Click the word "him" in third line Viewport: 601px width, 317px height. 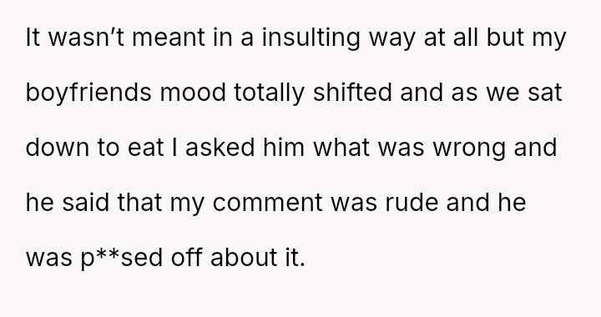pyautogui.click(x=284, y=148)
